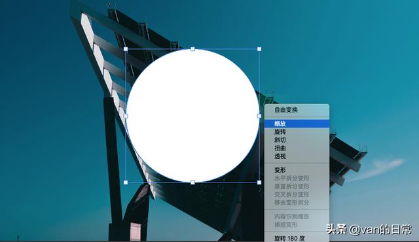Click the right-middle transform handle
The image size is (419, 242).
coord(259,116)
